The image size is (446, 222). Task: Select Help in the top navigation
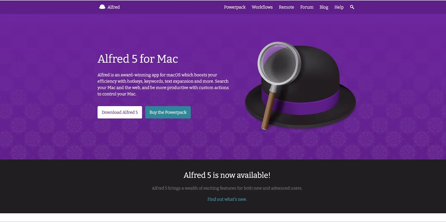click(x=339, y=7)
